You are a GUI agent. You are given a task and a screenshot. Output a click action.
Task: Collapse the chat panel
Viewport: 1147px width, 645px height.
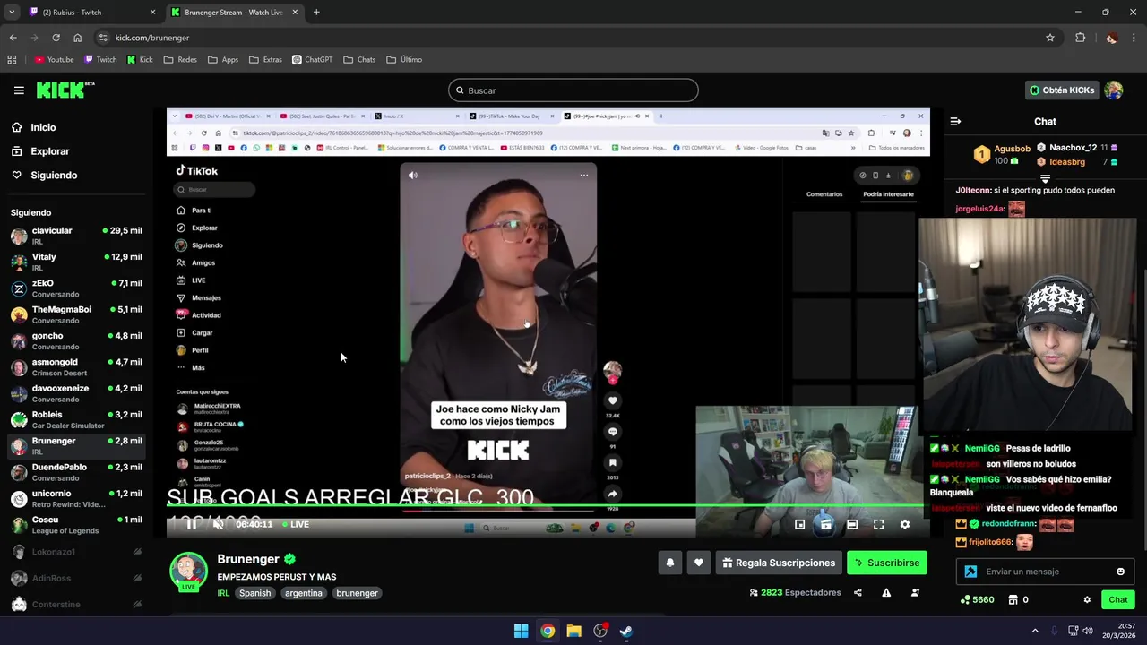click(955, 121)
